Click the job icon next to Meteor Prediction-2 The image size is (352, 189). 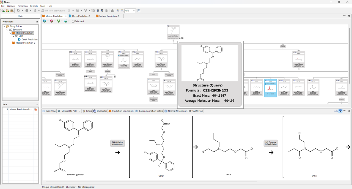(35, 109)
